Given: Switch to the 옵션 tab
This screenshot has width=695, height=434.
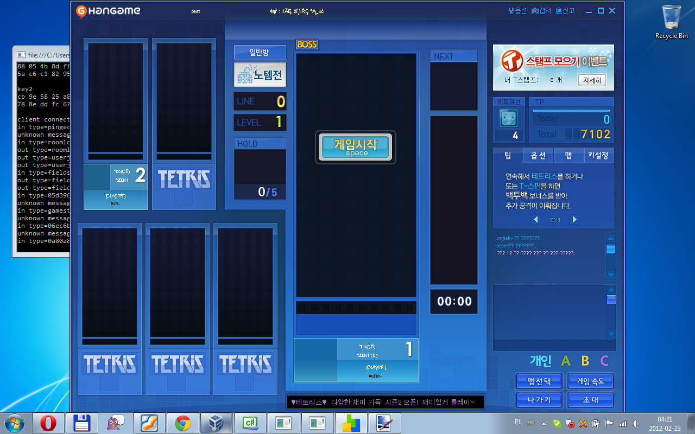Looking at the screenshot, I should [538, 156].
